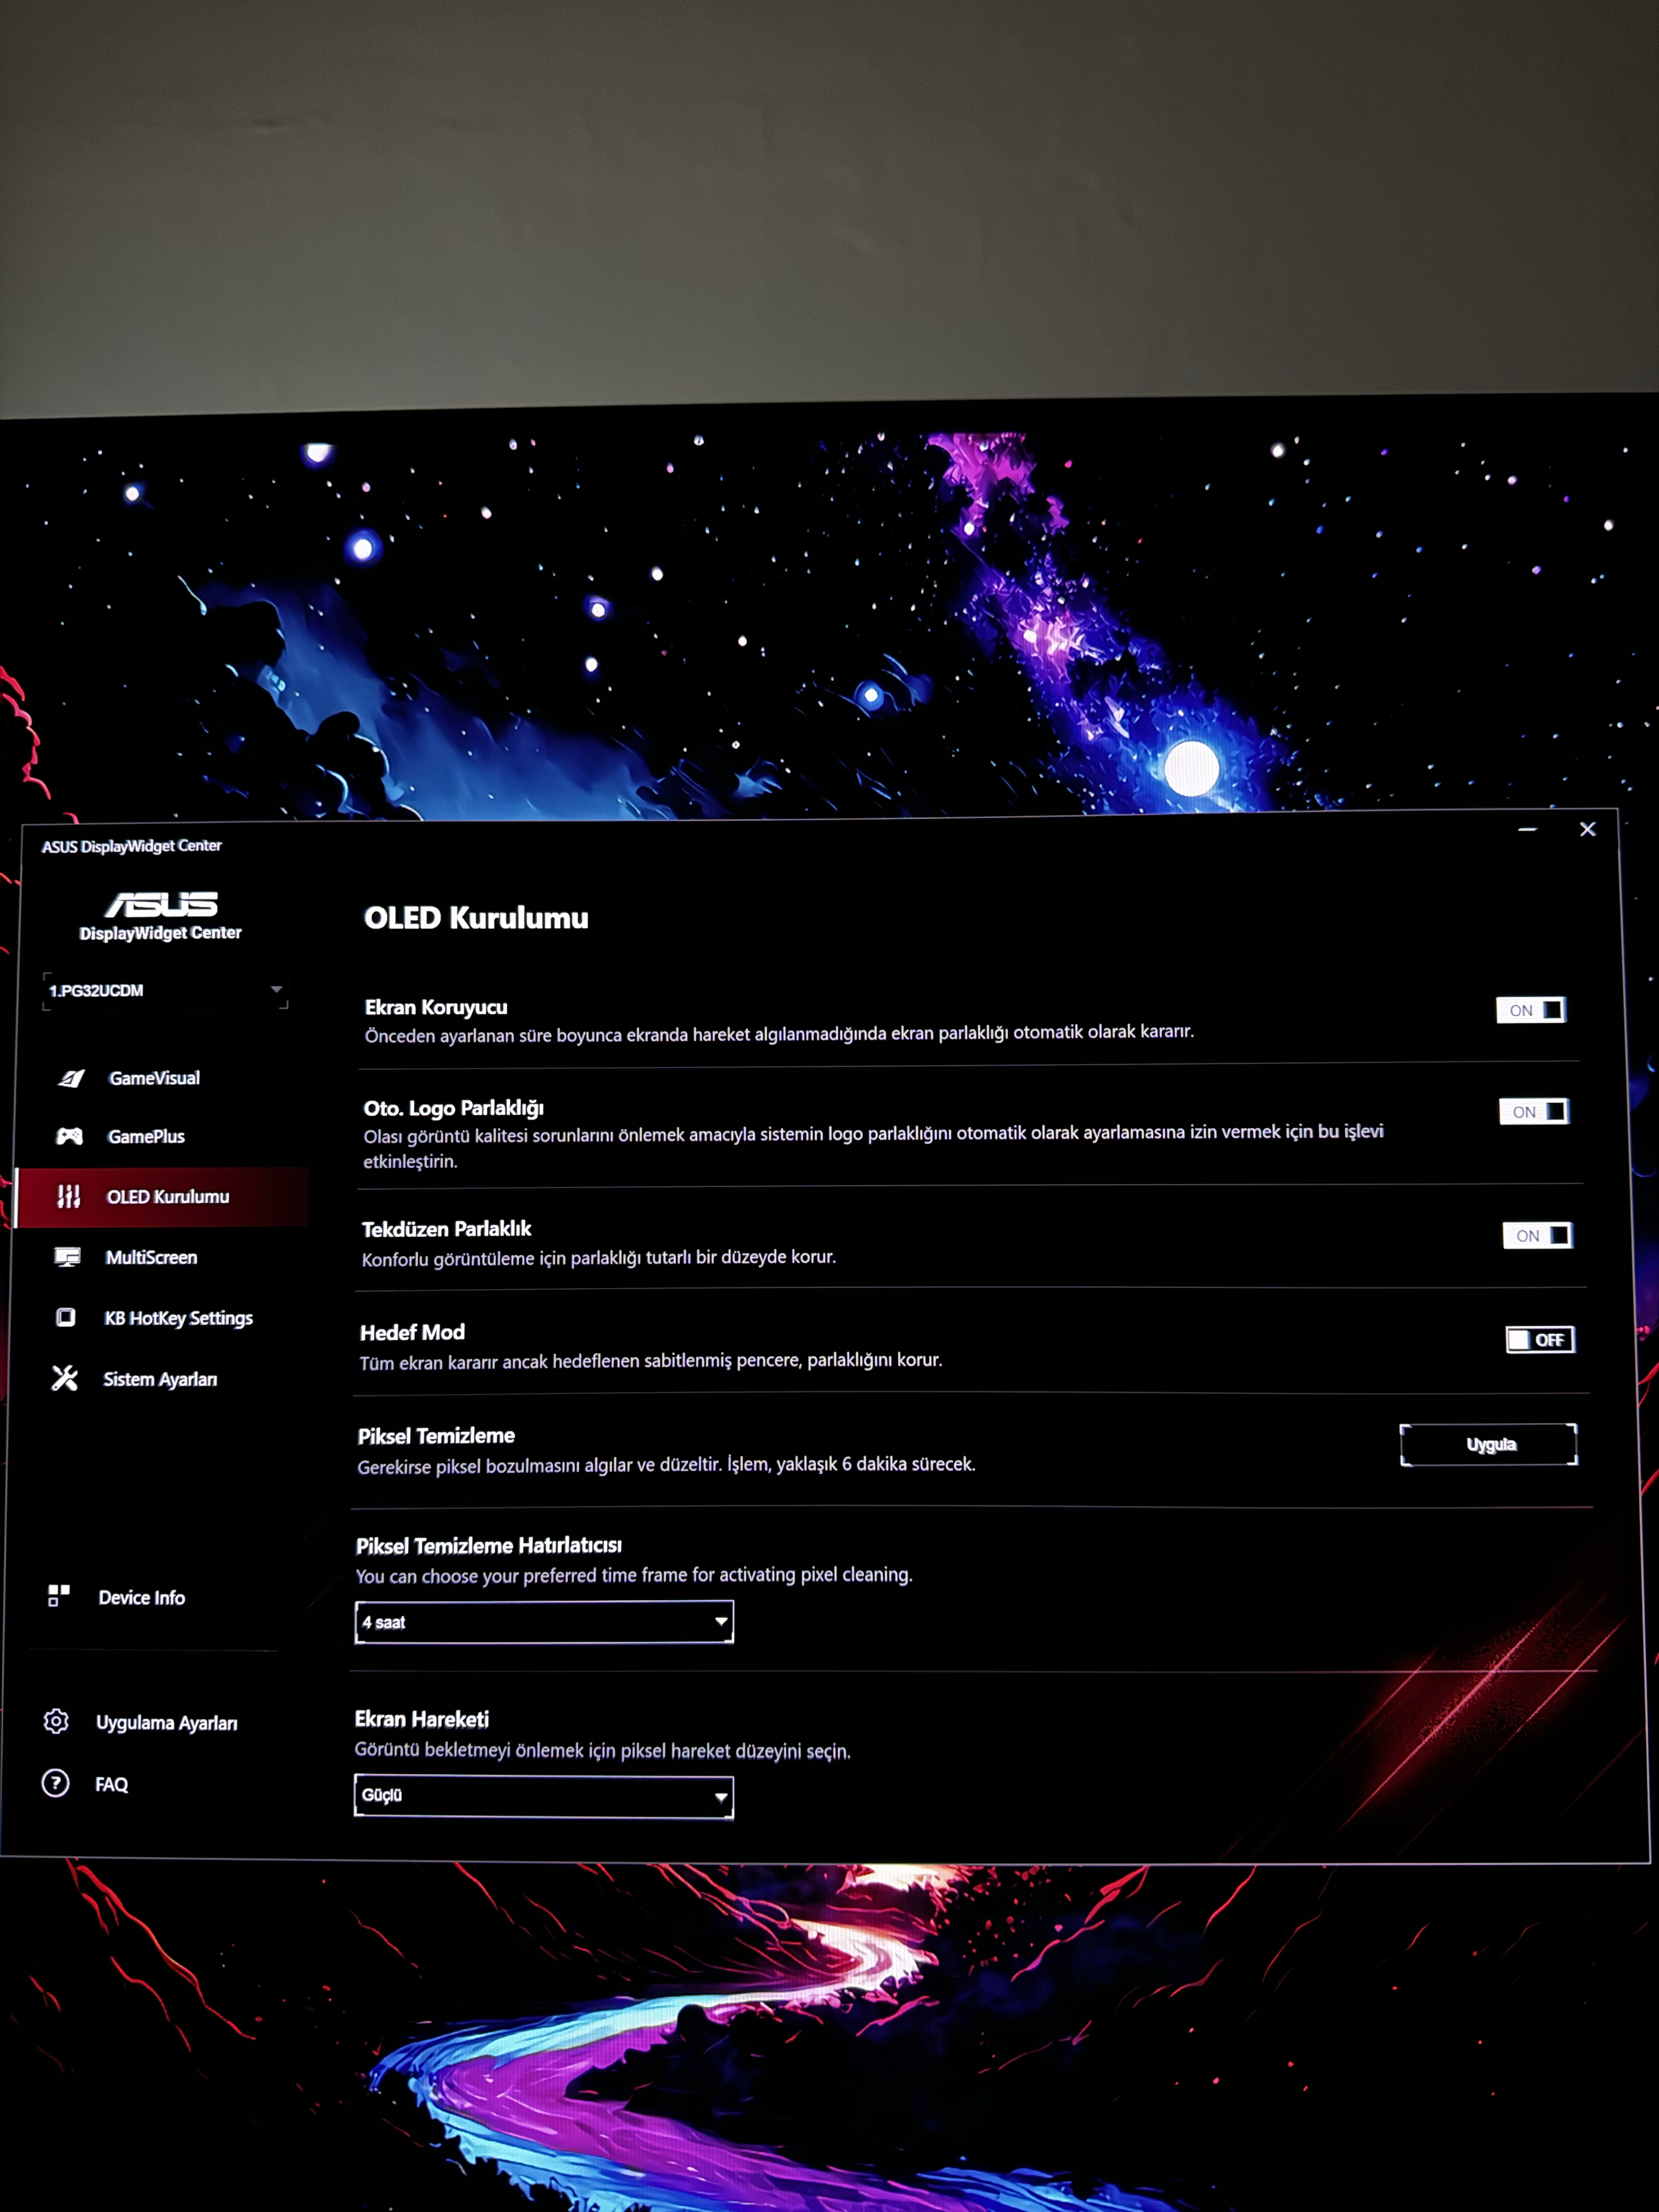Toggle the Oto. Logo Parlaklığı switch
The height and width of the screenshot is (2212, 1659).
[1534, 1111]
